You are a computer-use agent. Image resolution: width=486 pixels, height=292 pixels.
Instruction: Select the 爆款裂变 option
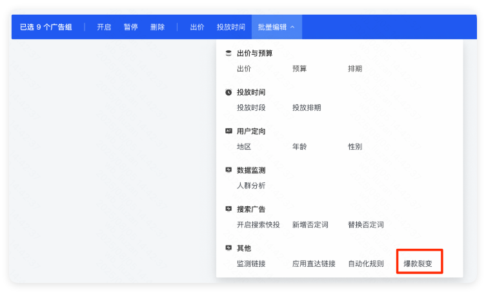coord(418,264)
